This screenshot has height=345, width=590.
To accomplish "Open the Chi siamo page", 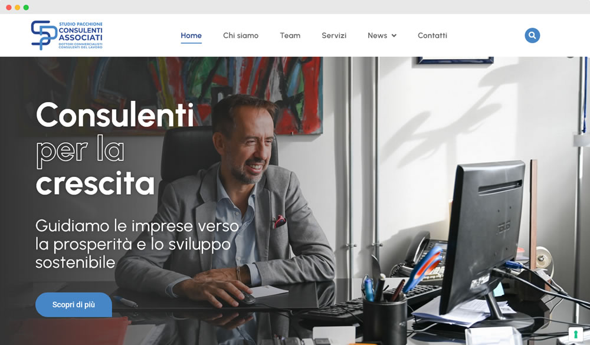I will click(x=241, y=35).
